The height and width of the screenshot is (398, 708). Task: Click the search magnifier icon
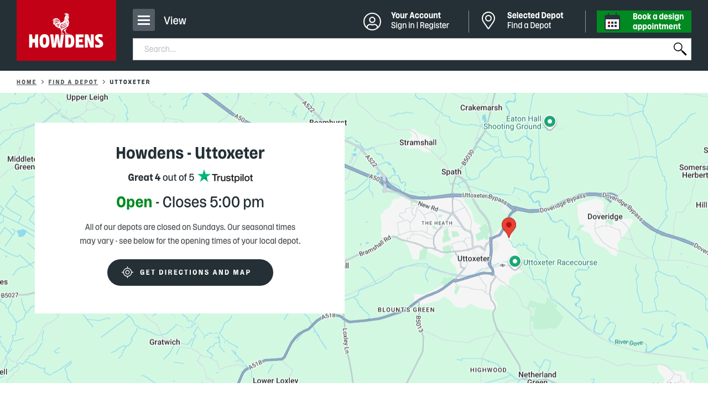point(679,49)
